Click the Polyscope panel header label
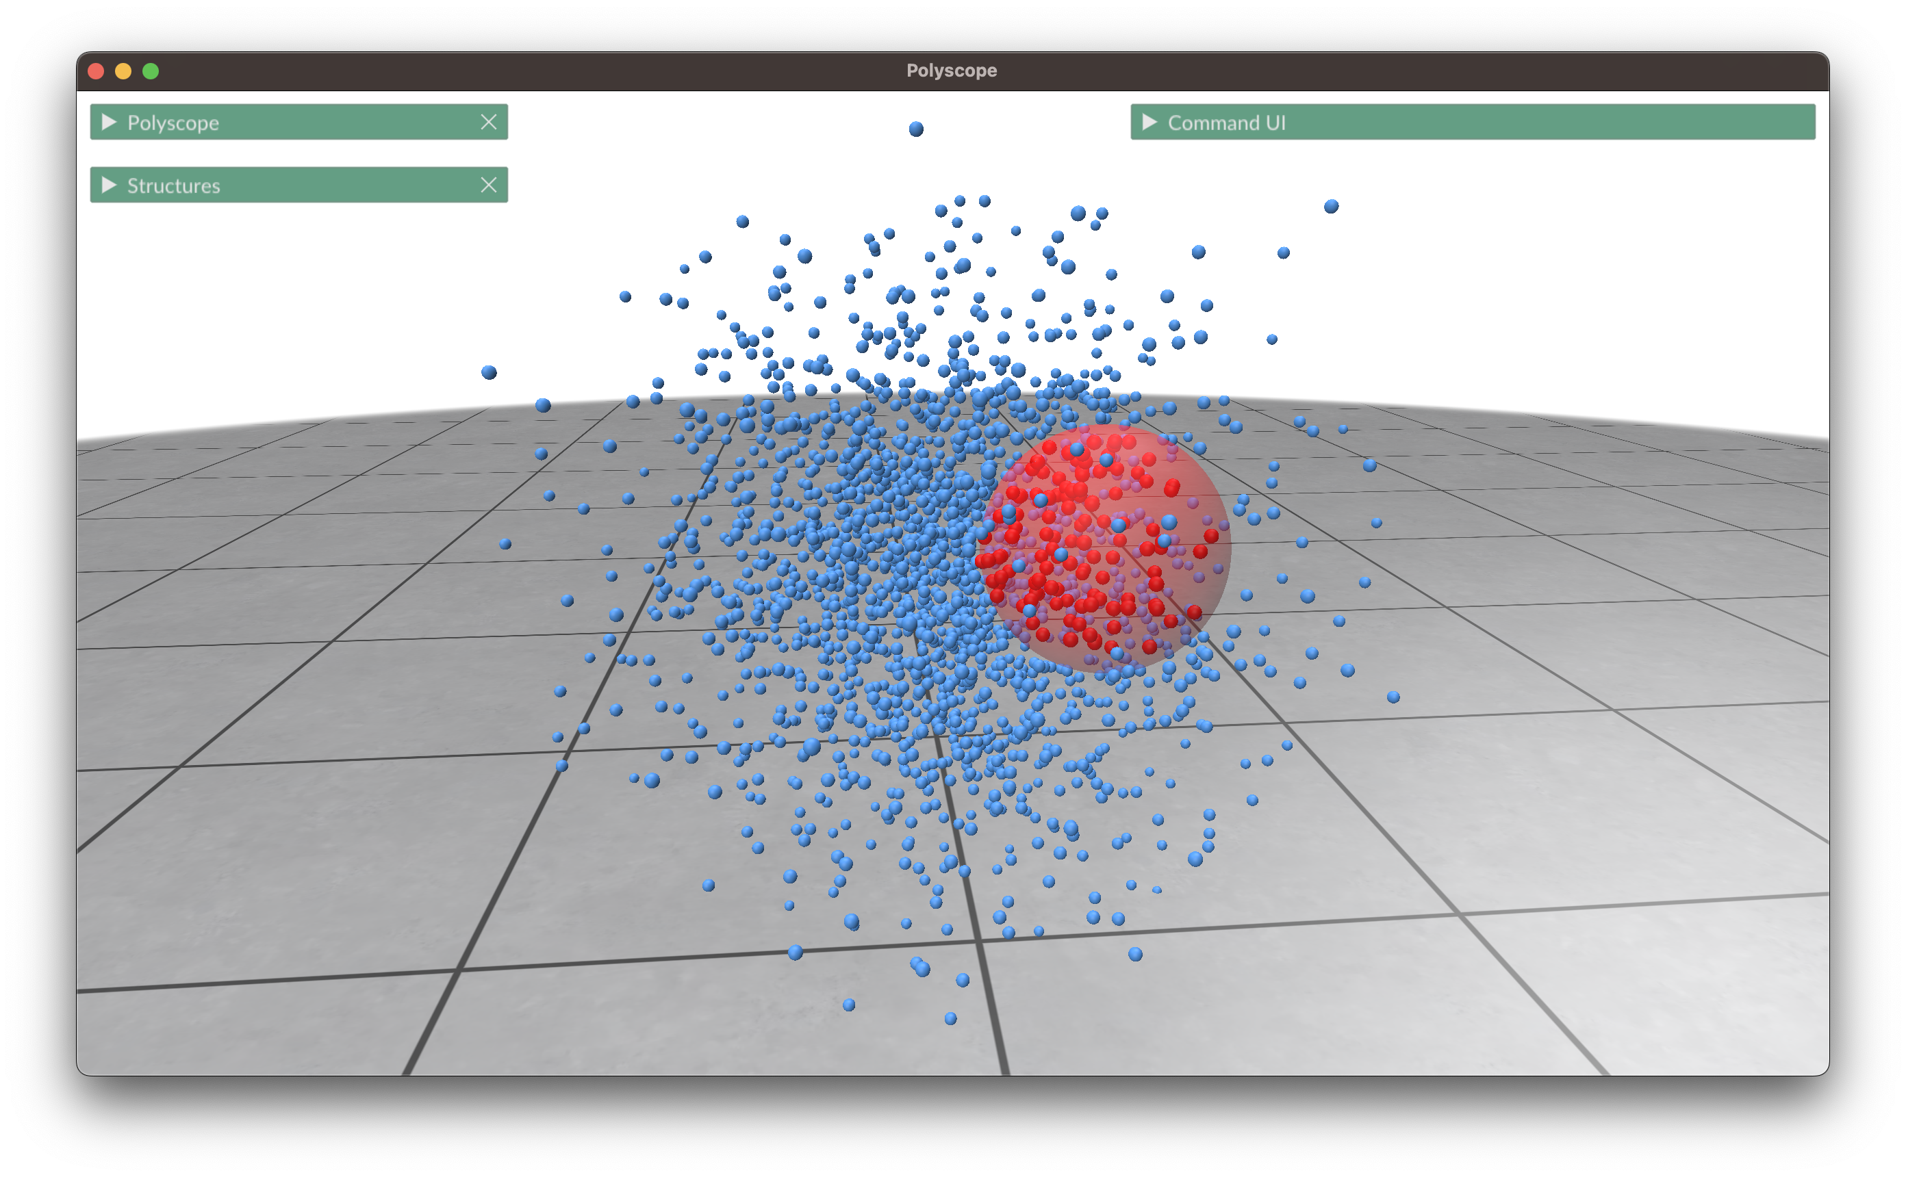The width and height of the screenshot is (1906, 1177). (x=173, y=123)
